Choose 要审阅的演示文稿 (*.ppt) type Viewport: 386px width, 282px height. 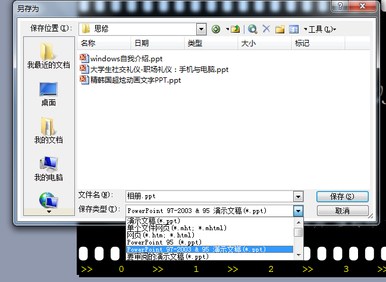pos(210,256)
